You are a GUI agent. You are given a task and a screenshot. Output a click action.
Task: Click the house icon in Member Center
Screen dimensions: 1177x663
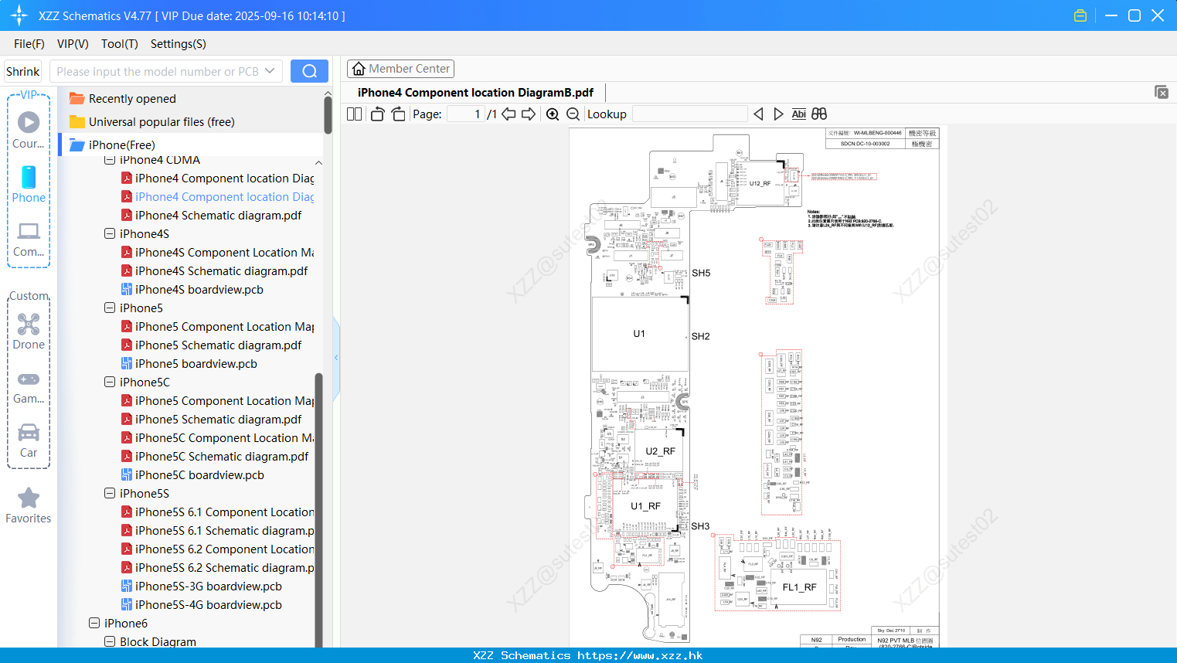(x=359, y=69)
